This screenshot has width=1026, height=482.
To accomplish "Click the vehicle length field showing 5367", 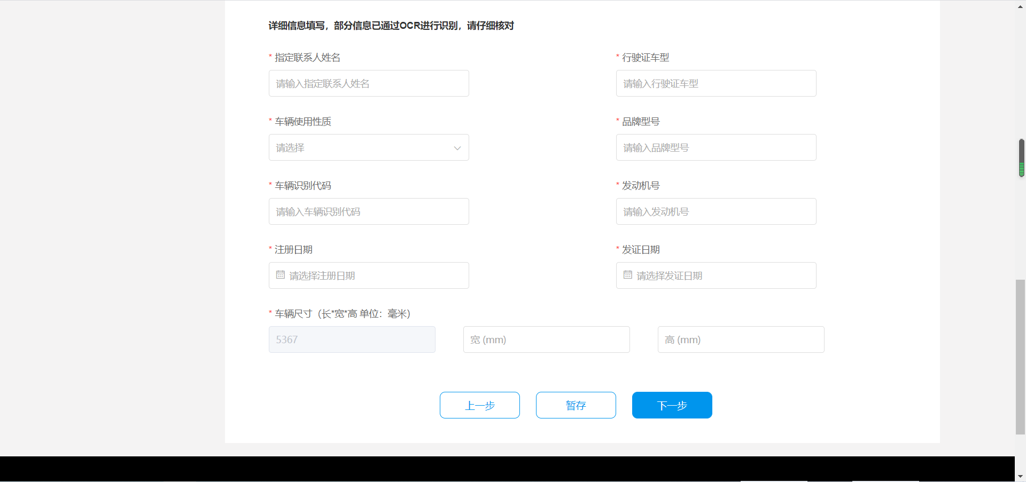I will point(352,339).
